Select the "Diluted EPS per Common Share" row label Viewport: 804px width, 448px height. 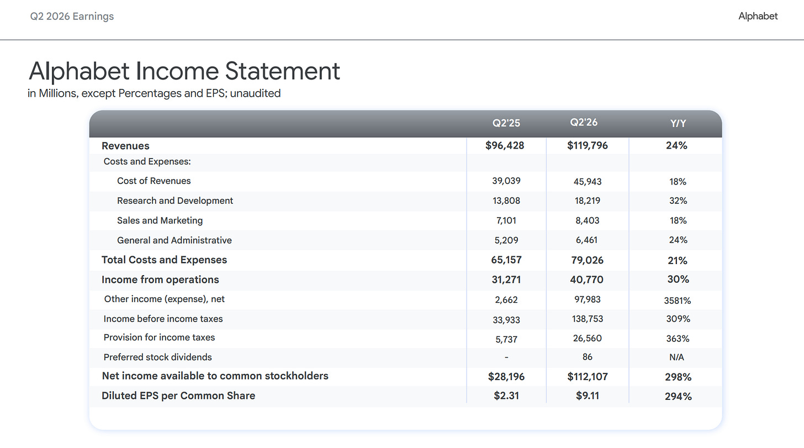178,396
